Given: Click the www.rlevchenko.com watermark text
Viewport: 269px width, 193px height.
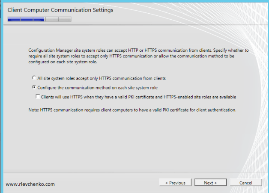Looking at the screenshot, I should pos(30,184).
